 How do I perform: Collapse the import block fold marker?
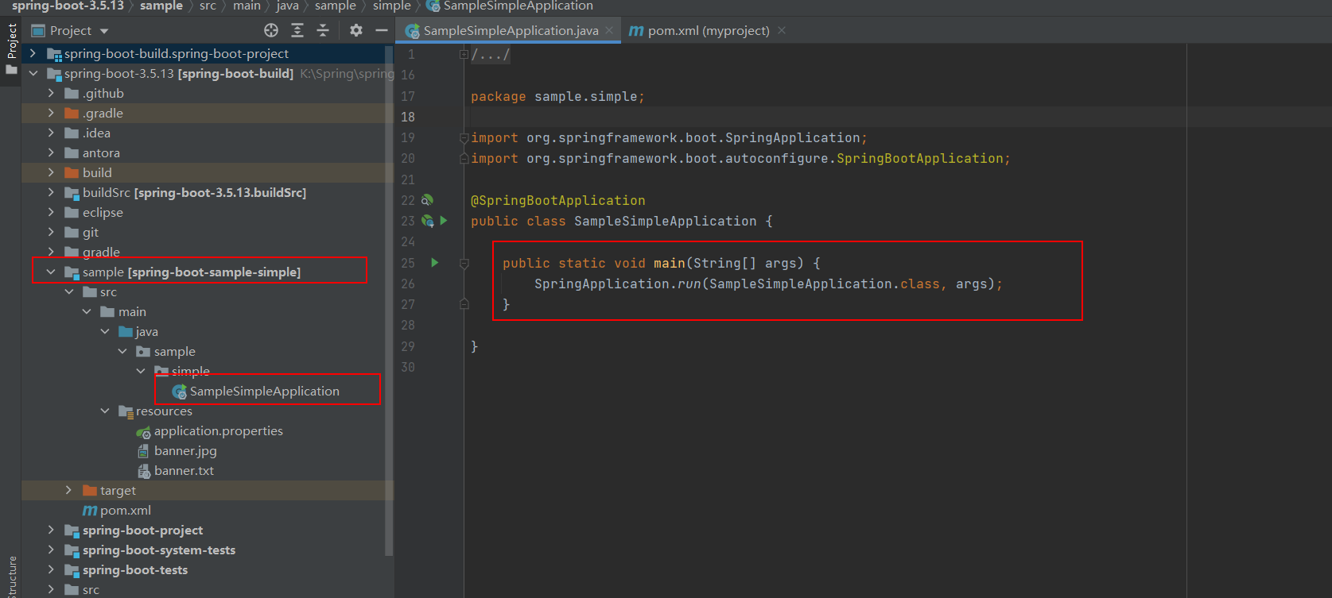(x=464, y=137)
